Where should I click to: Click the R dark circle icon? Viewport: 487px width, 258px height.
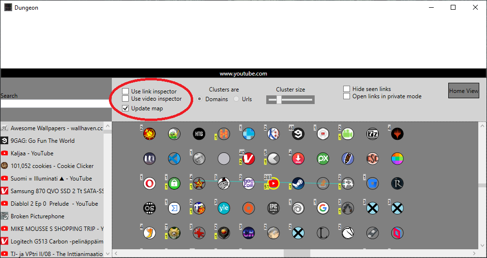[397, 183]
